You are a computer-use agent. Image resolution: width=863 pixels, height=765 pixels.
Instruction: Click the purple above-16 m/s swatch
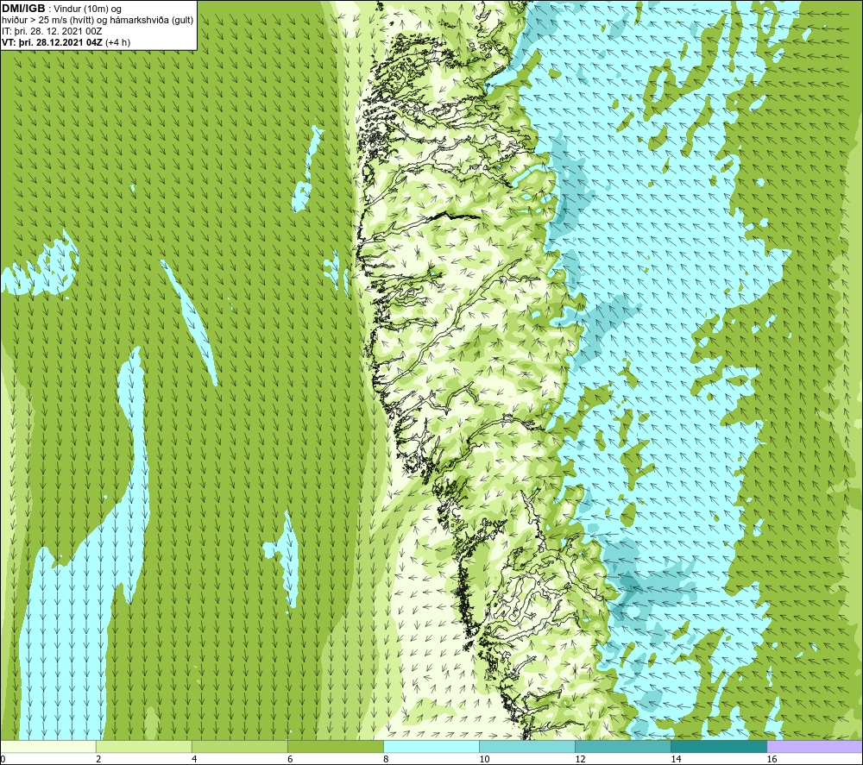coord(815,746)
